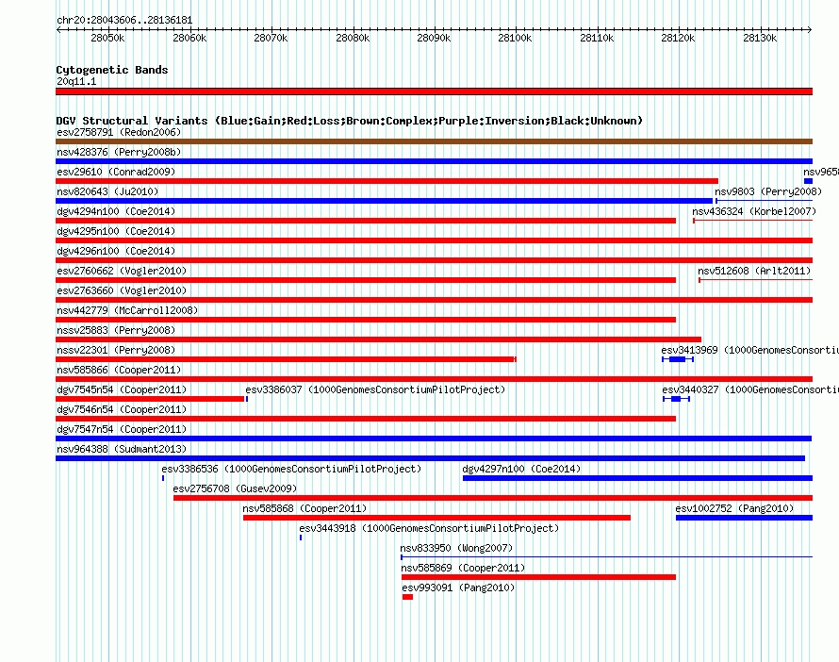
Task: Select the nsv428376 (Perry2008b) variant label
Action: click(119, 152)
